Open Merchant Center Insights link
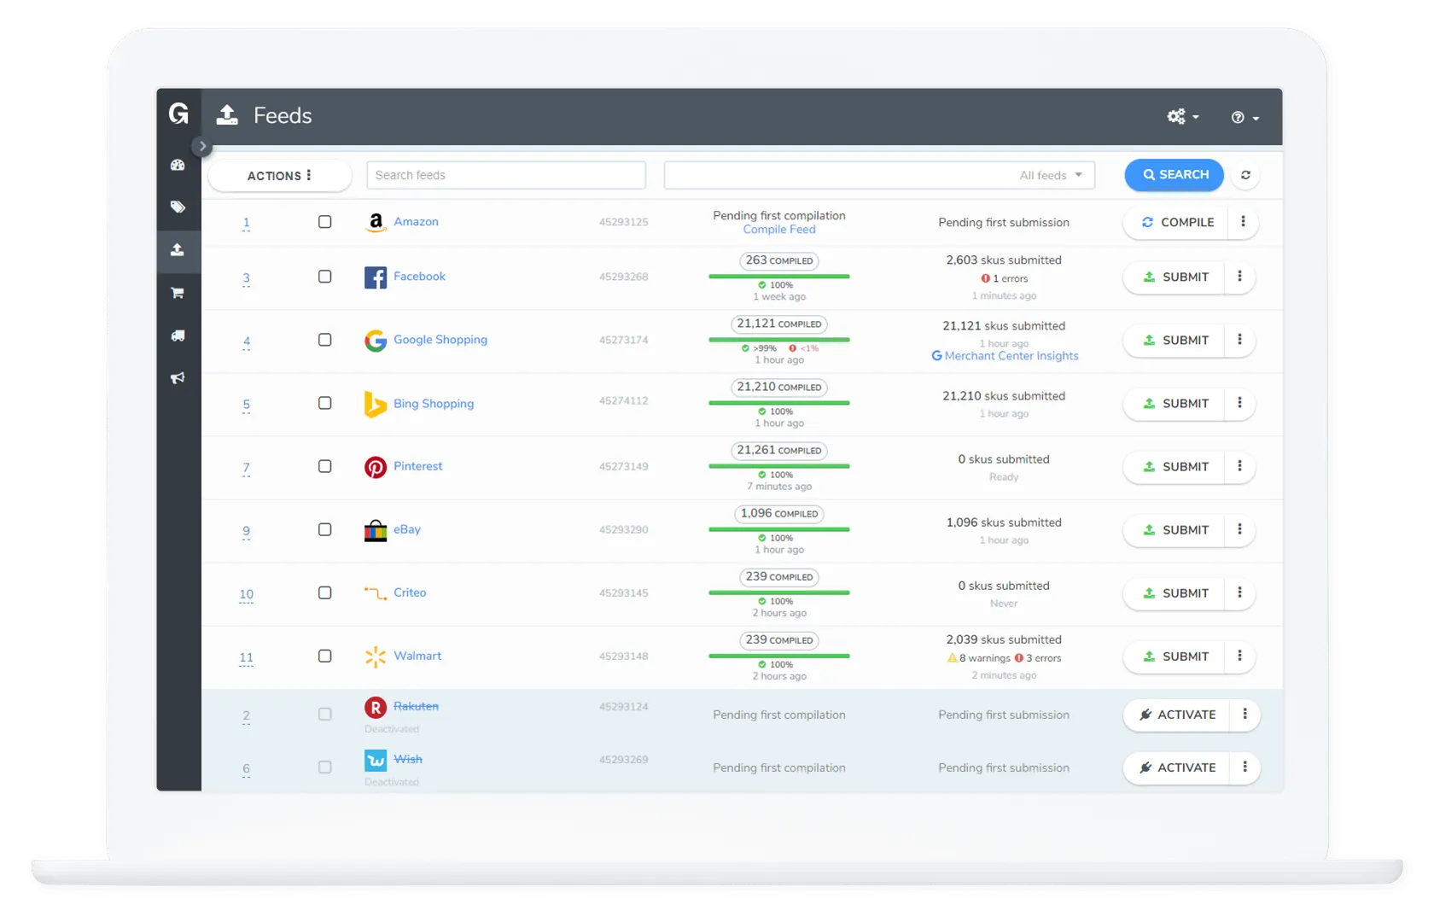1434x922 pixels. [x=1005, y=356]
